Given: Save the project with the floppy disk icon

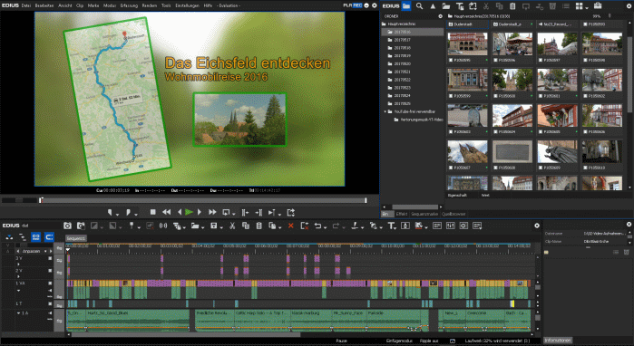Looking at the screenshot, I should [x=214, y=226].
